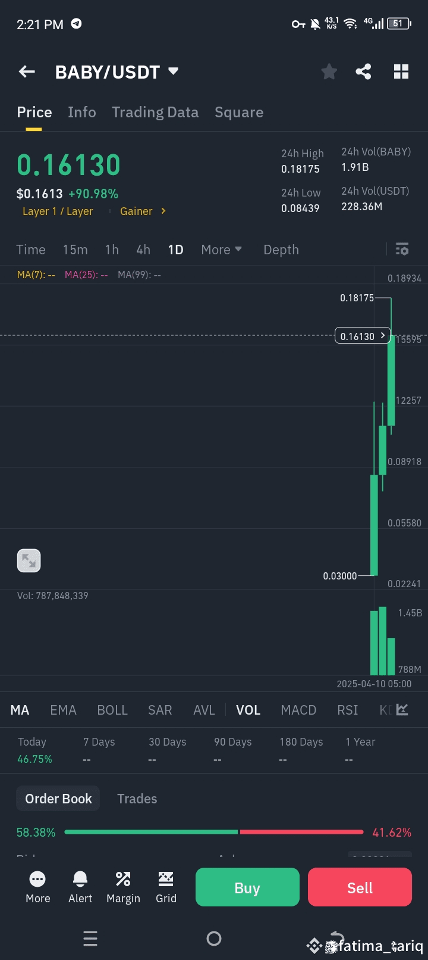
Task: Enable the BOLL indicator
Action: coord(112,710)
